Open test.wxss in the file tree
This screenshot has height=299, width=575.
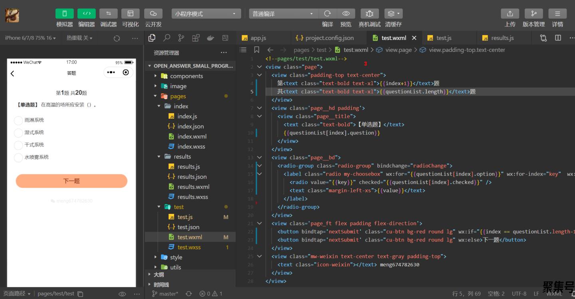[x=190, y=247]
